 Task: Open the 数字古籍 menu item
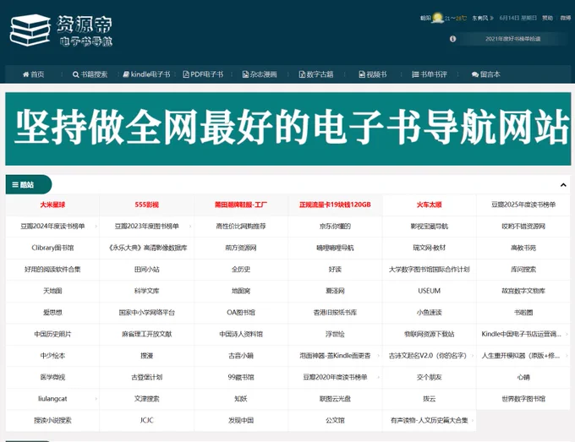point(316,74)
